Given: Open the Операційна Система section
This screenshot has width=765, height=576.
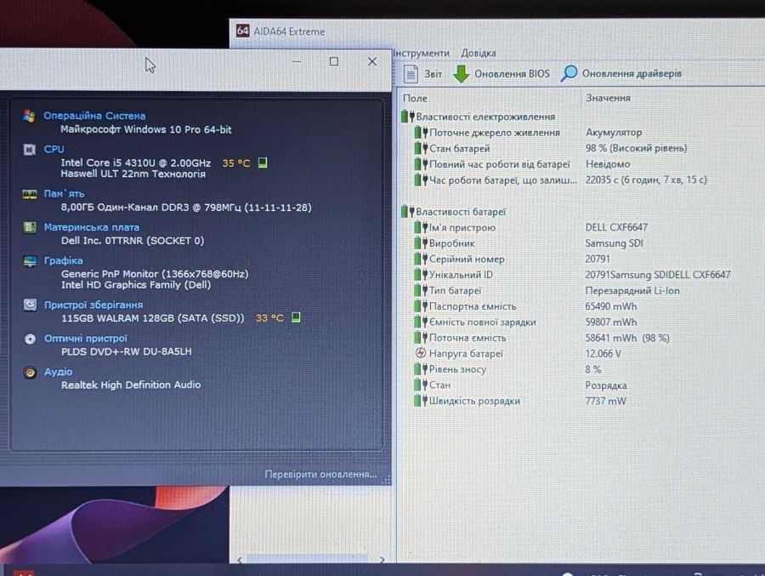Looking at the screenshot, I should [94, 116].
